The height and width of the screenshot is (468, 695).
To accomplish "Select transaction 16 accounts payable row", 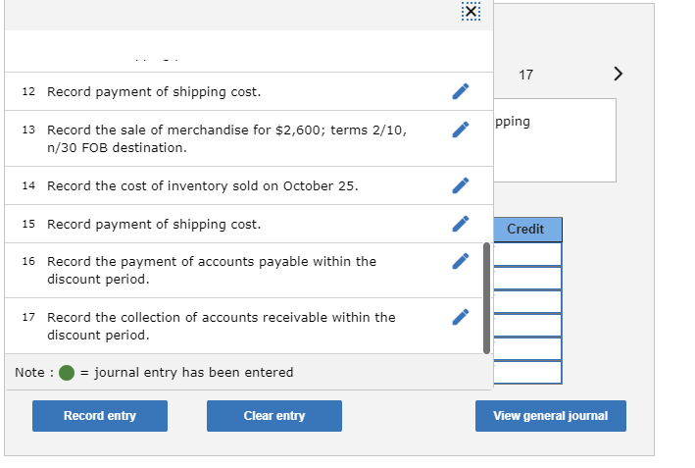I will [x=211, y=270].
